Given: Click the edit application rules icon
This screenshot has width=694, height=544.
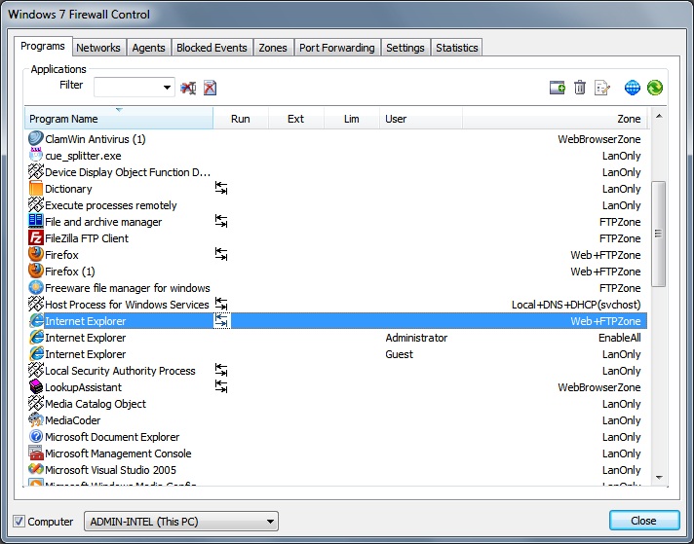Looking at the screenshot, I should [602, 88].
